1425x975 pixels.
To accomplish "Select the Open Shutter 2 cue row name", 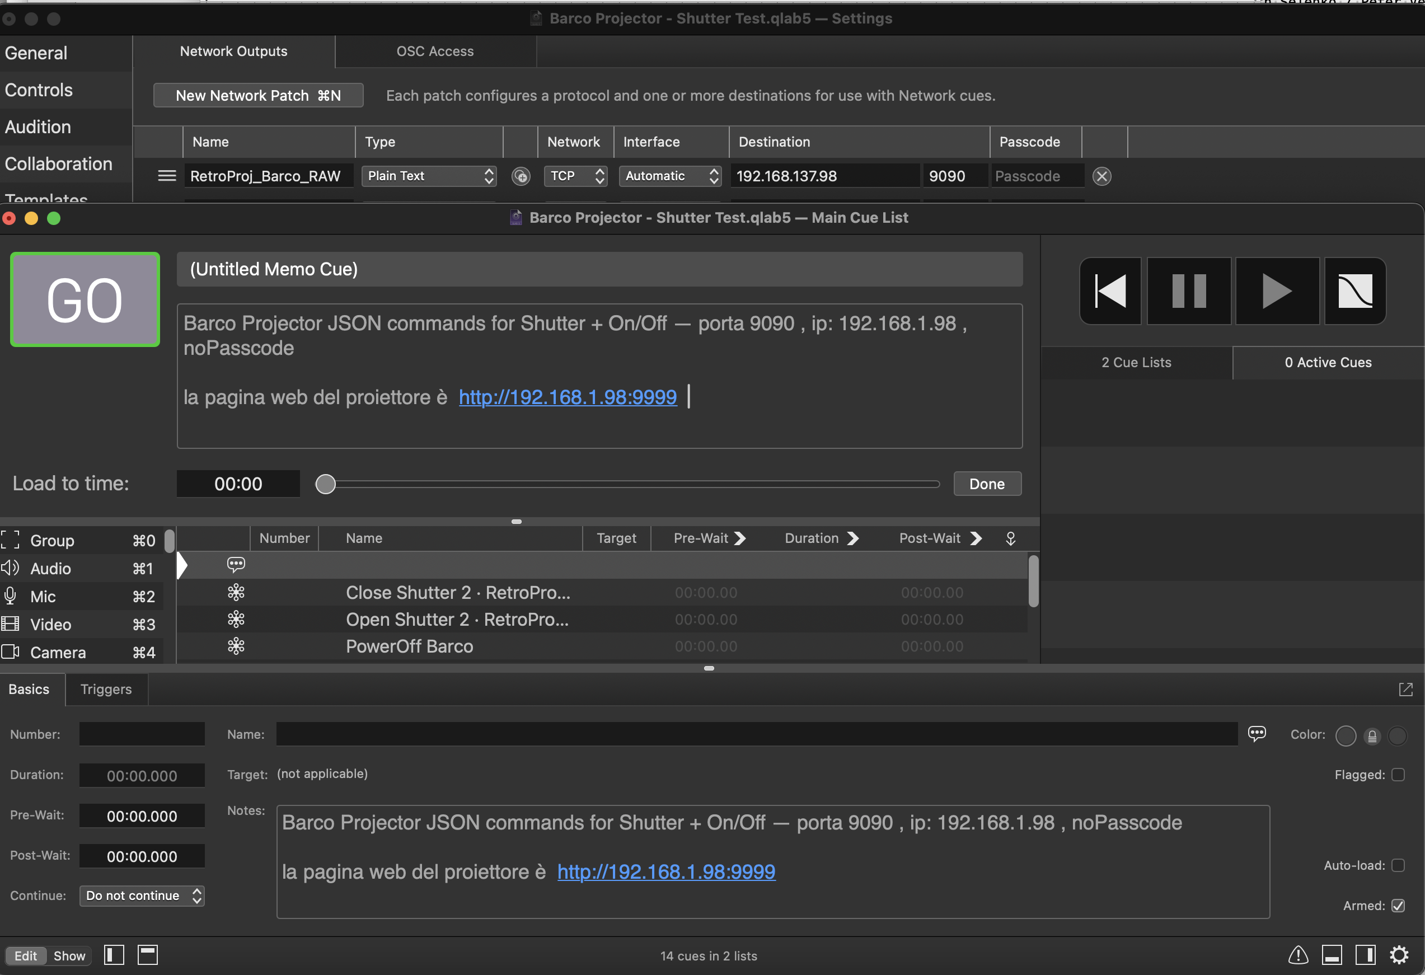I will point(457,620).
